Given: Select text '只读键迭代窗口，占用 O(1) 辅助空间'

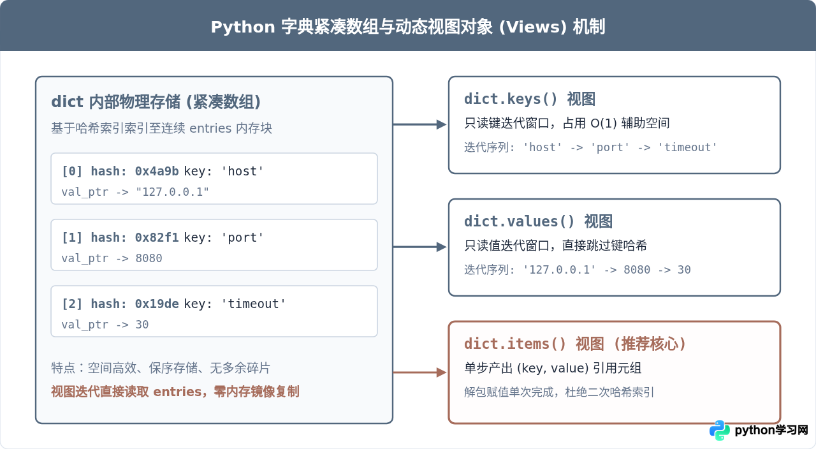Looking at the screenshot, I should tap(567, 123).
